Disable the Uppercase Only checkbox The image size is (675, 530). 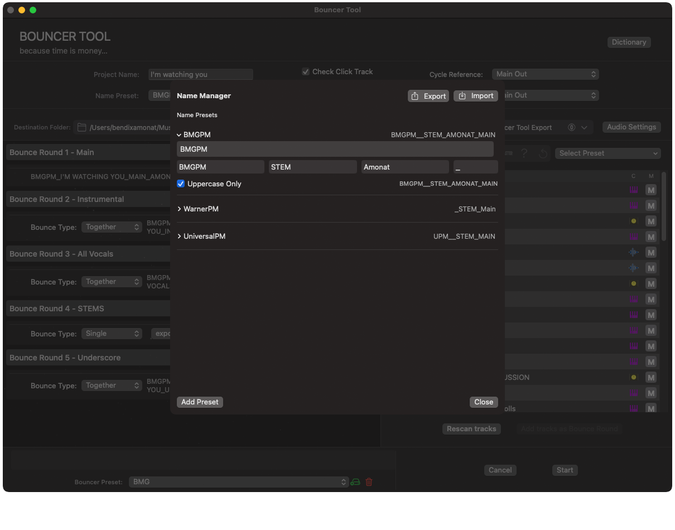click(181, 184)
